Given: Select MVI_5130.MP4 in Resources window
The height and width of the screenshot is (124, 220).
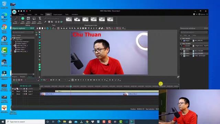Looking at the screenshot, I should pyautogui.click(x=199, y=51).
